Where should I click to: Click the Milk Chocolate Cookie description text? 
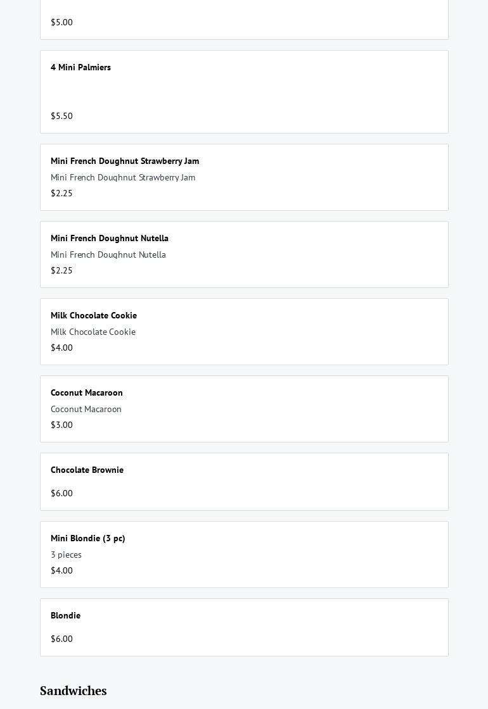93,332
